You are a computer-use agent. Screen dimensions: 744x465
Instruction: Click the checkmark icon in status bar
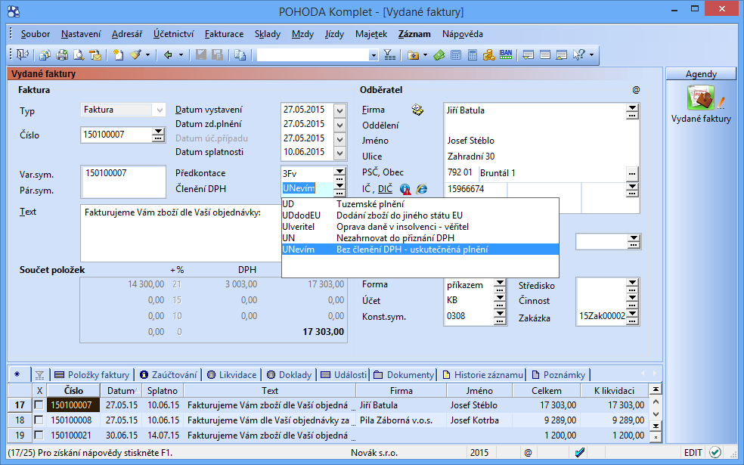579,453
